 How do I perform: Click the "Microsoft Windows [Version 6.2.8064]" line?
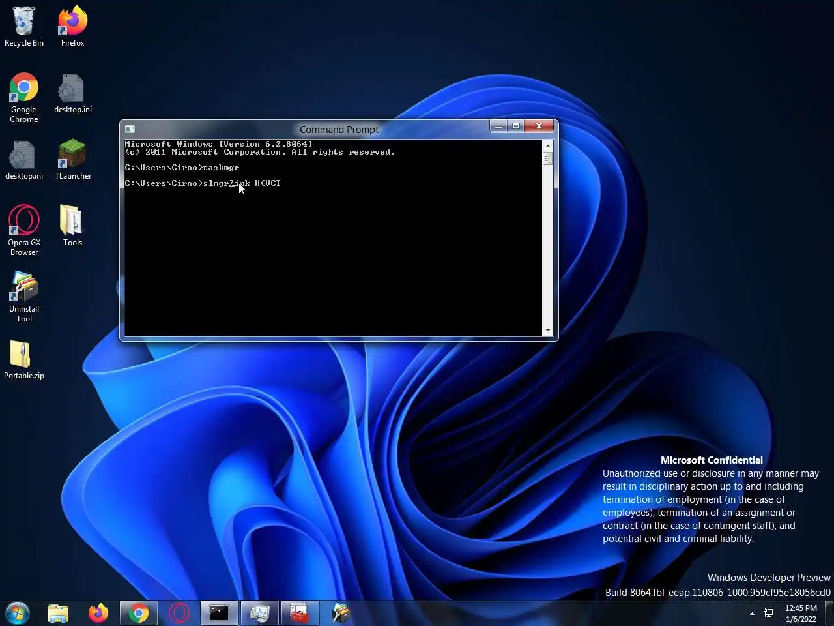[x=219, y=144]
